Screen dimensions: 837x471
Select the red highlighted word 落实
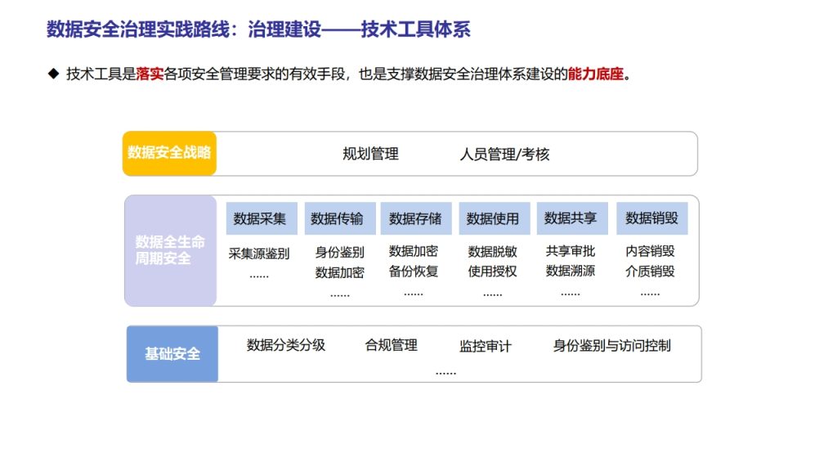(x=150, y=74)
